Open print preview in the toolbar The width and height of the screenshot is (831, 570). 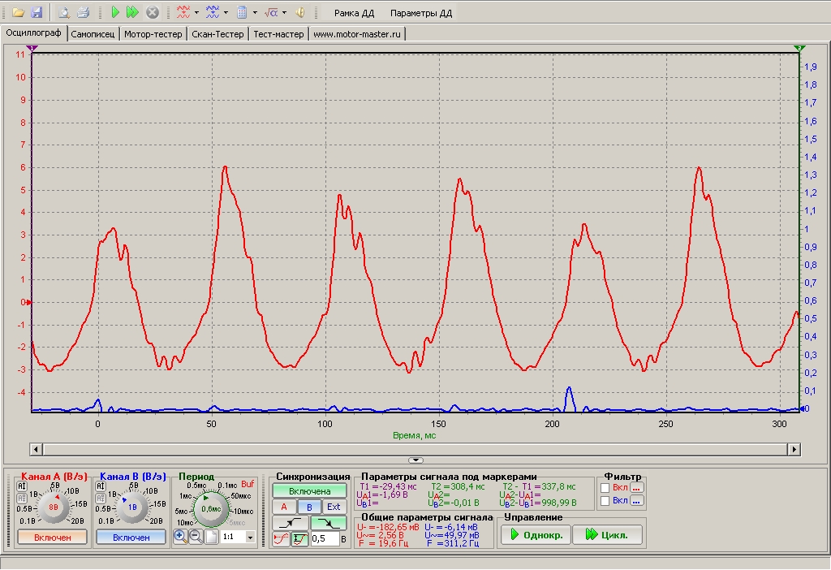(x=64, y=12)
